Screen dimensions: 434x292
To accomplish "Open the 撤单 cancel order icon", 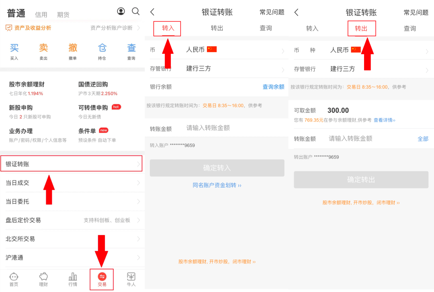I will 73,51.
